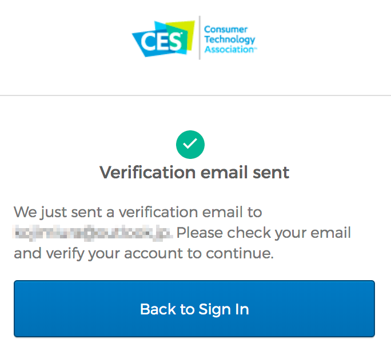The image size is (391, 351).
Task: Click the word "Association" in the logo
Action: click(x=230, y=49)
